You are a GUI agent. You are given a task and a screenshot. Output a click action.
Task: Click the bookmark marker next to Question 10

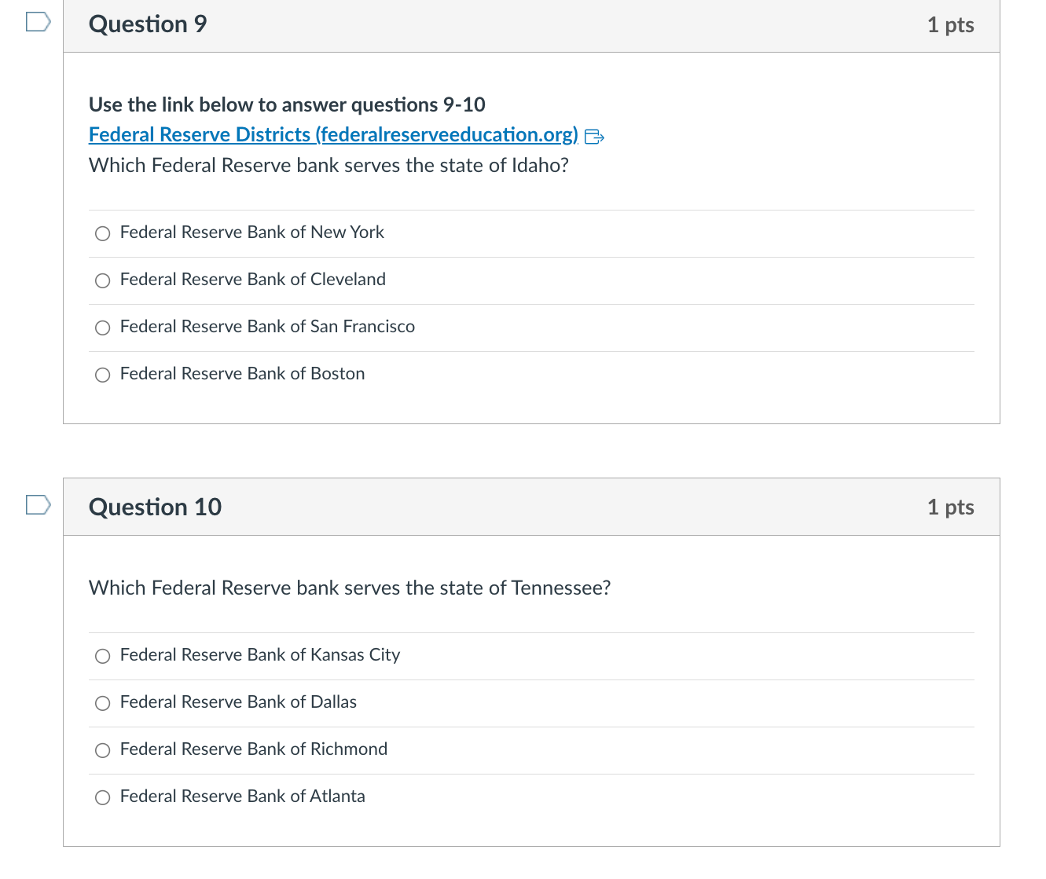37,504
